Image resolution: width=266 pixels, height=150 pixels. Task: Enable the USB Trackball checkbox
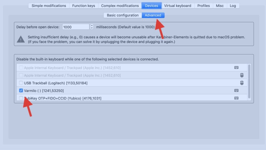click(x=21, y=83)
